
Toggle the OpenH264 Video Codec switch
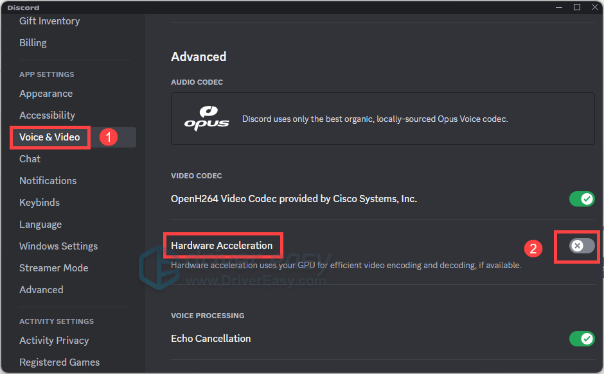point(582,199)
